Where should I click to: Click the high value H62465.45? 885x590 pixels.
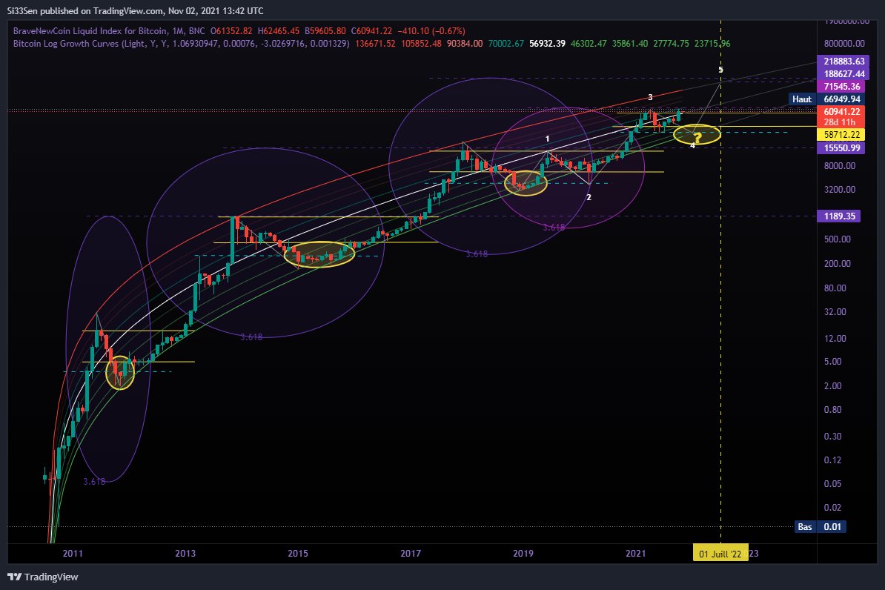coord(278,31)
